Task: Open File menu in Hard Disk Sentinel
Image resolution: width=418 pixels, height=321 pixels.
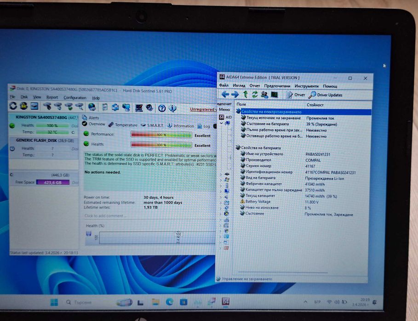Action: [x=12, y=96]
